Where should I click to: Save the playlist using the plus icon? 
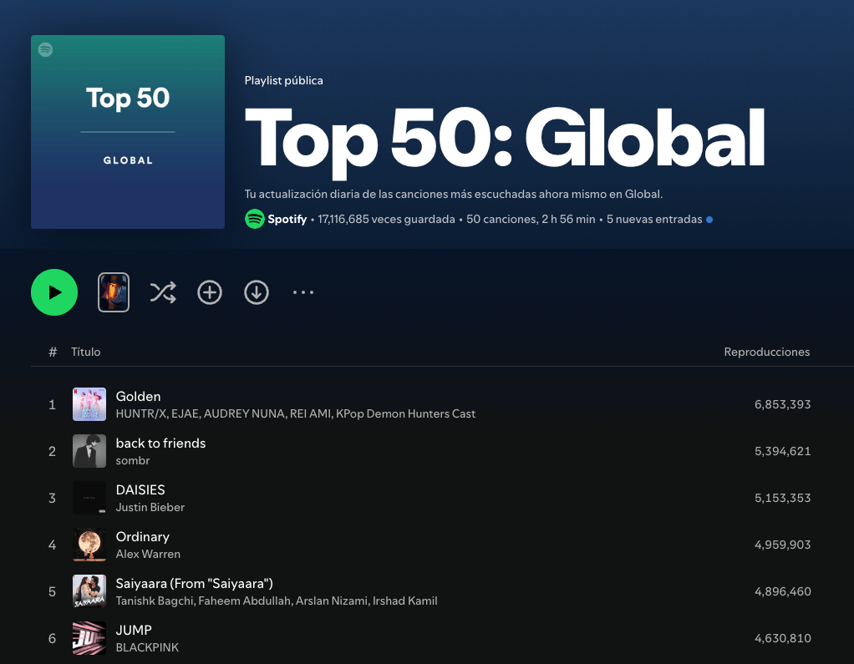210,291
